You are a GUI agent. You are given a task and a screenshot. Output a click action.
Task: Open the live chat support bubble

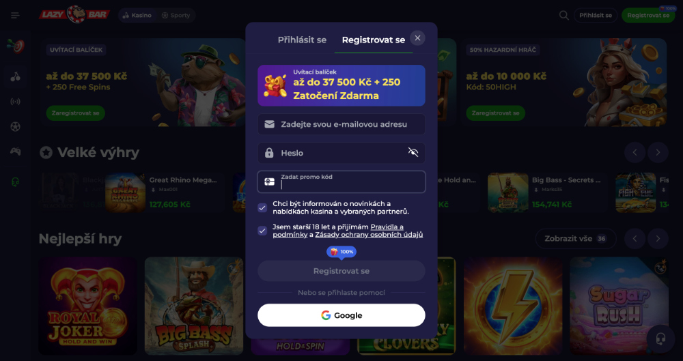[x=660, y=338]
